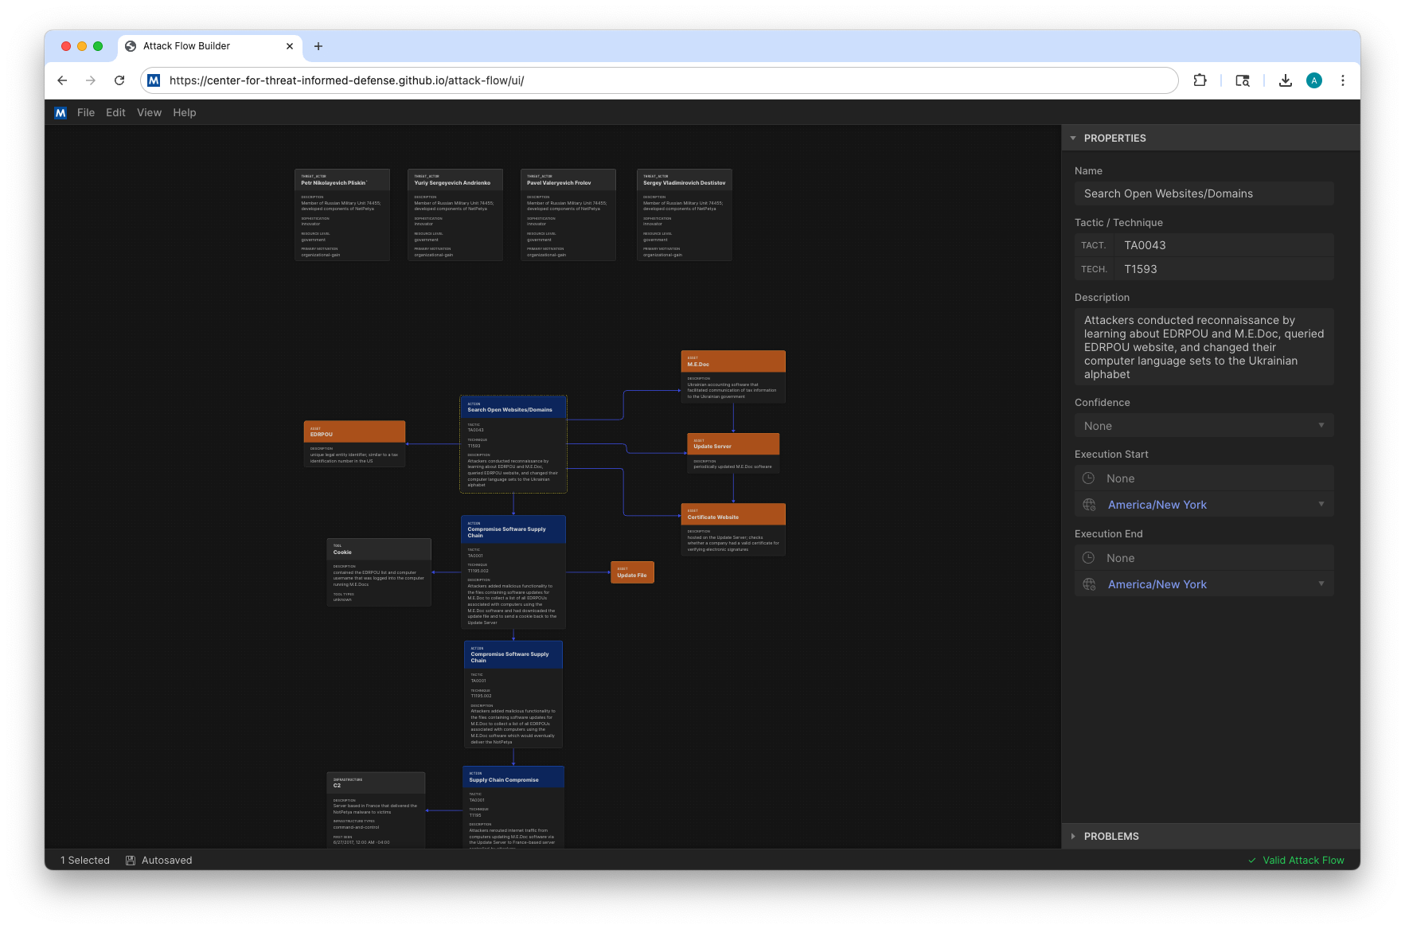Select the Compromise Software Supply Chain node beside Cookie
The height and width of the screenshot is (929, 1405).
point(513,572)
